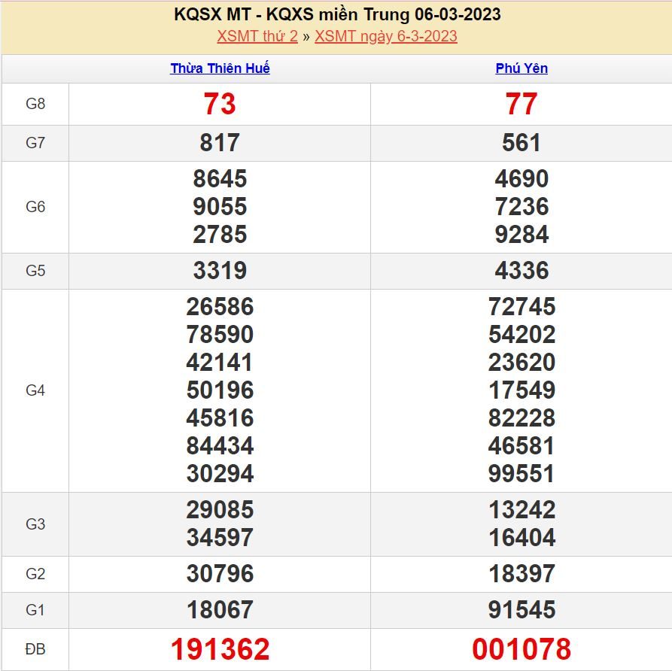
Task: Select G4 number 26586
Action: coord(220,307)
